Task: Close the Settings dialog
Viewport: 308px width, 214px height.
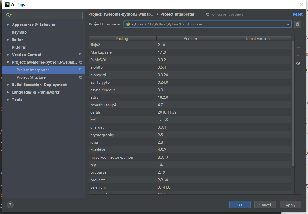Action: (301, 4)
